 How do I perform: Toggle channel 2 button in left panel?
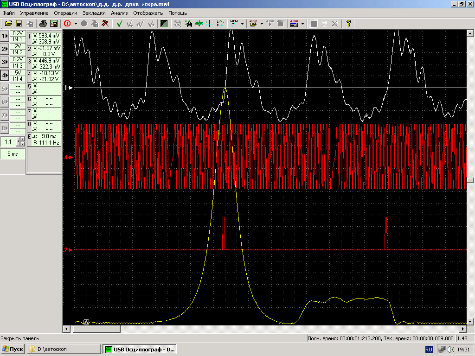(x=5, y=49)
